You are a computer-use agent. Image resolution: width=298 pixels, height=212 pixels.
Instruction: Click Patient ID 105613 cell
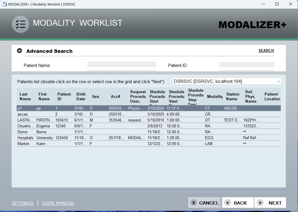tap(62, 120)
